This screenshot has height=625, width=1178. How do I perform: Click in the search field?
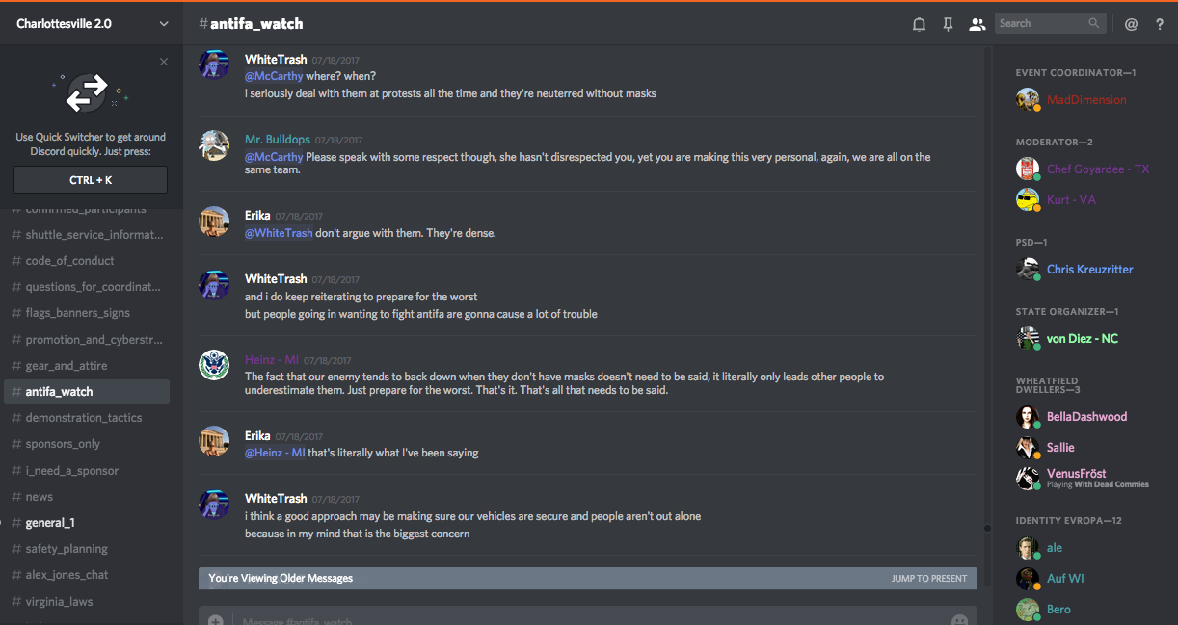pos(1041,23)
